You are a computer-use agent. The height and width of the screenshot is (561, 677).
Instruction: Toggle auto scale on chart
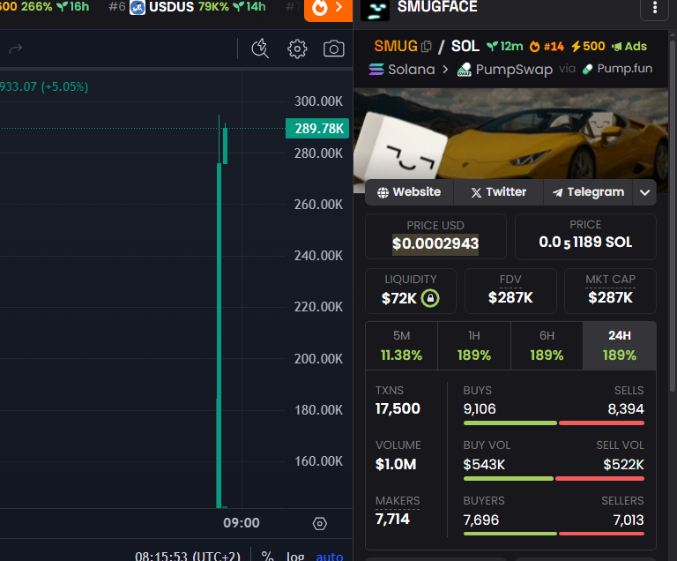coord(330,556)
